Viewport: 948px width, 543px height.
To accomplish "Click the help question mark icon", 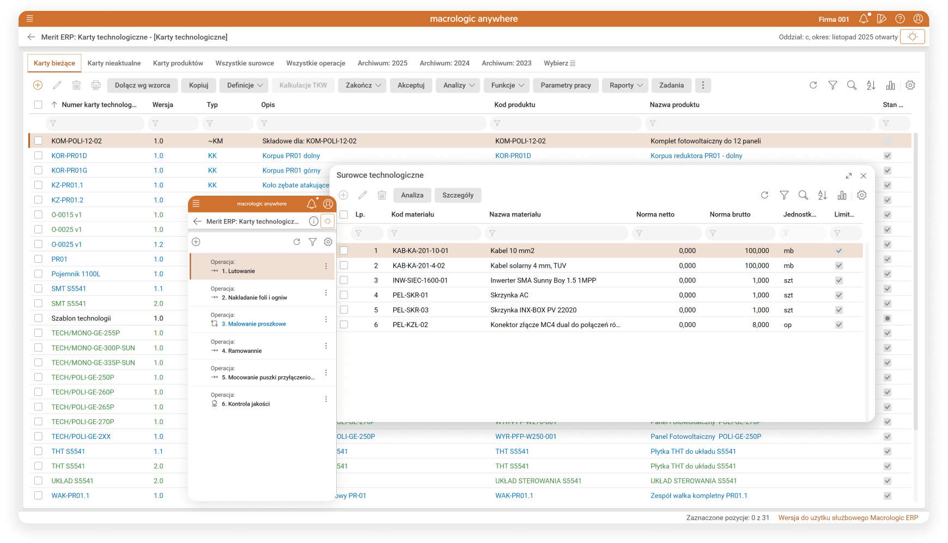I will (x=900, y=19).
